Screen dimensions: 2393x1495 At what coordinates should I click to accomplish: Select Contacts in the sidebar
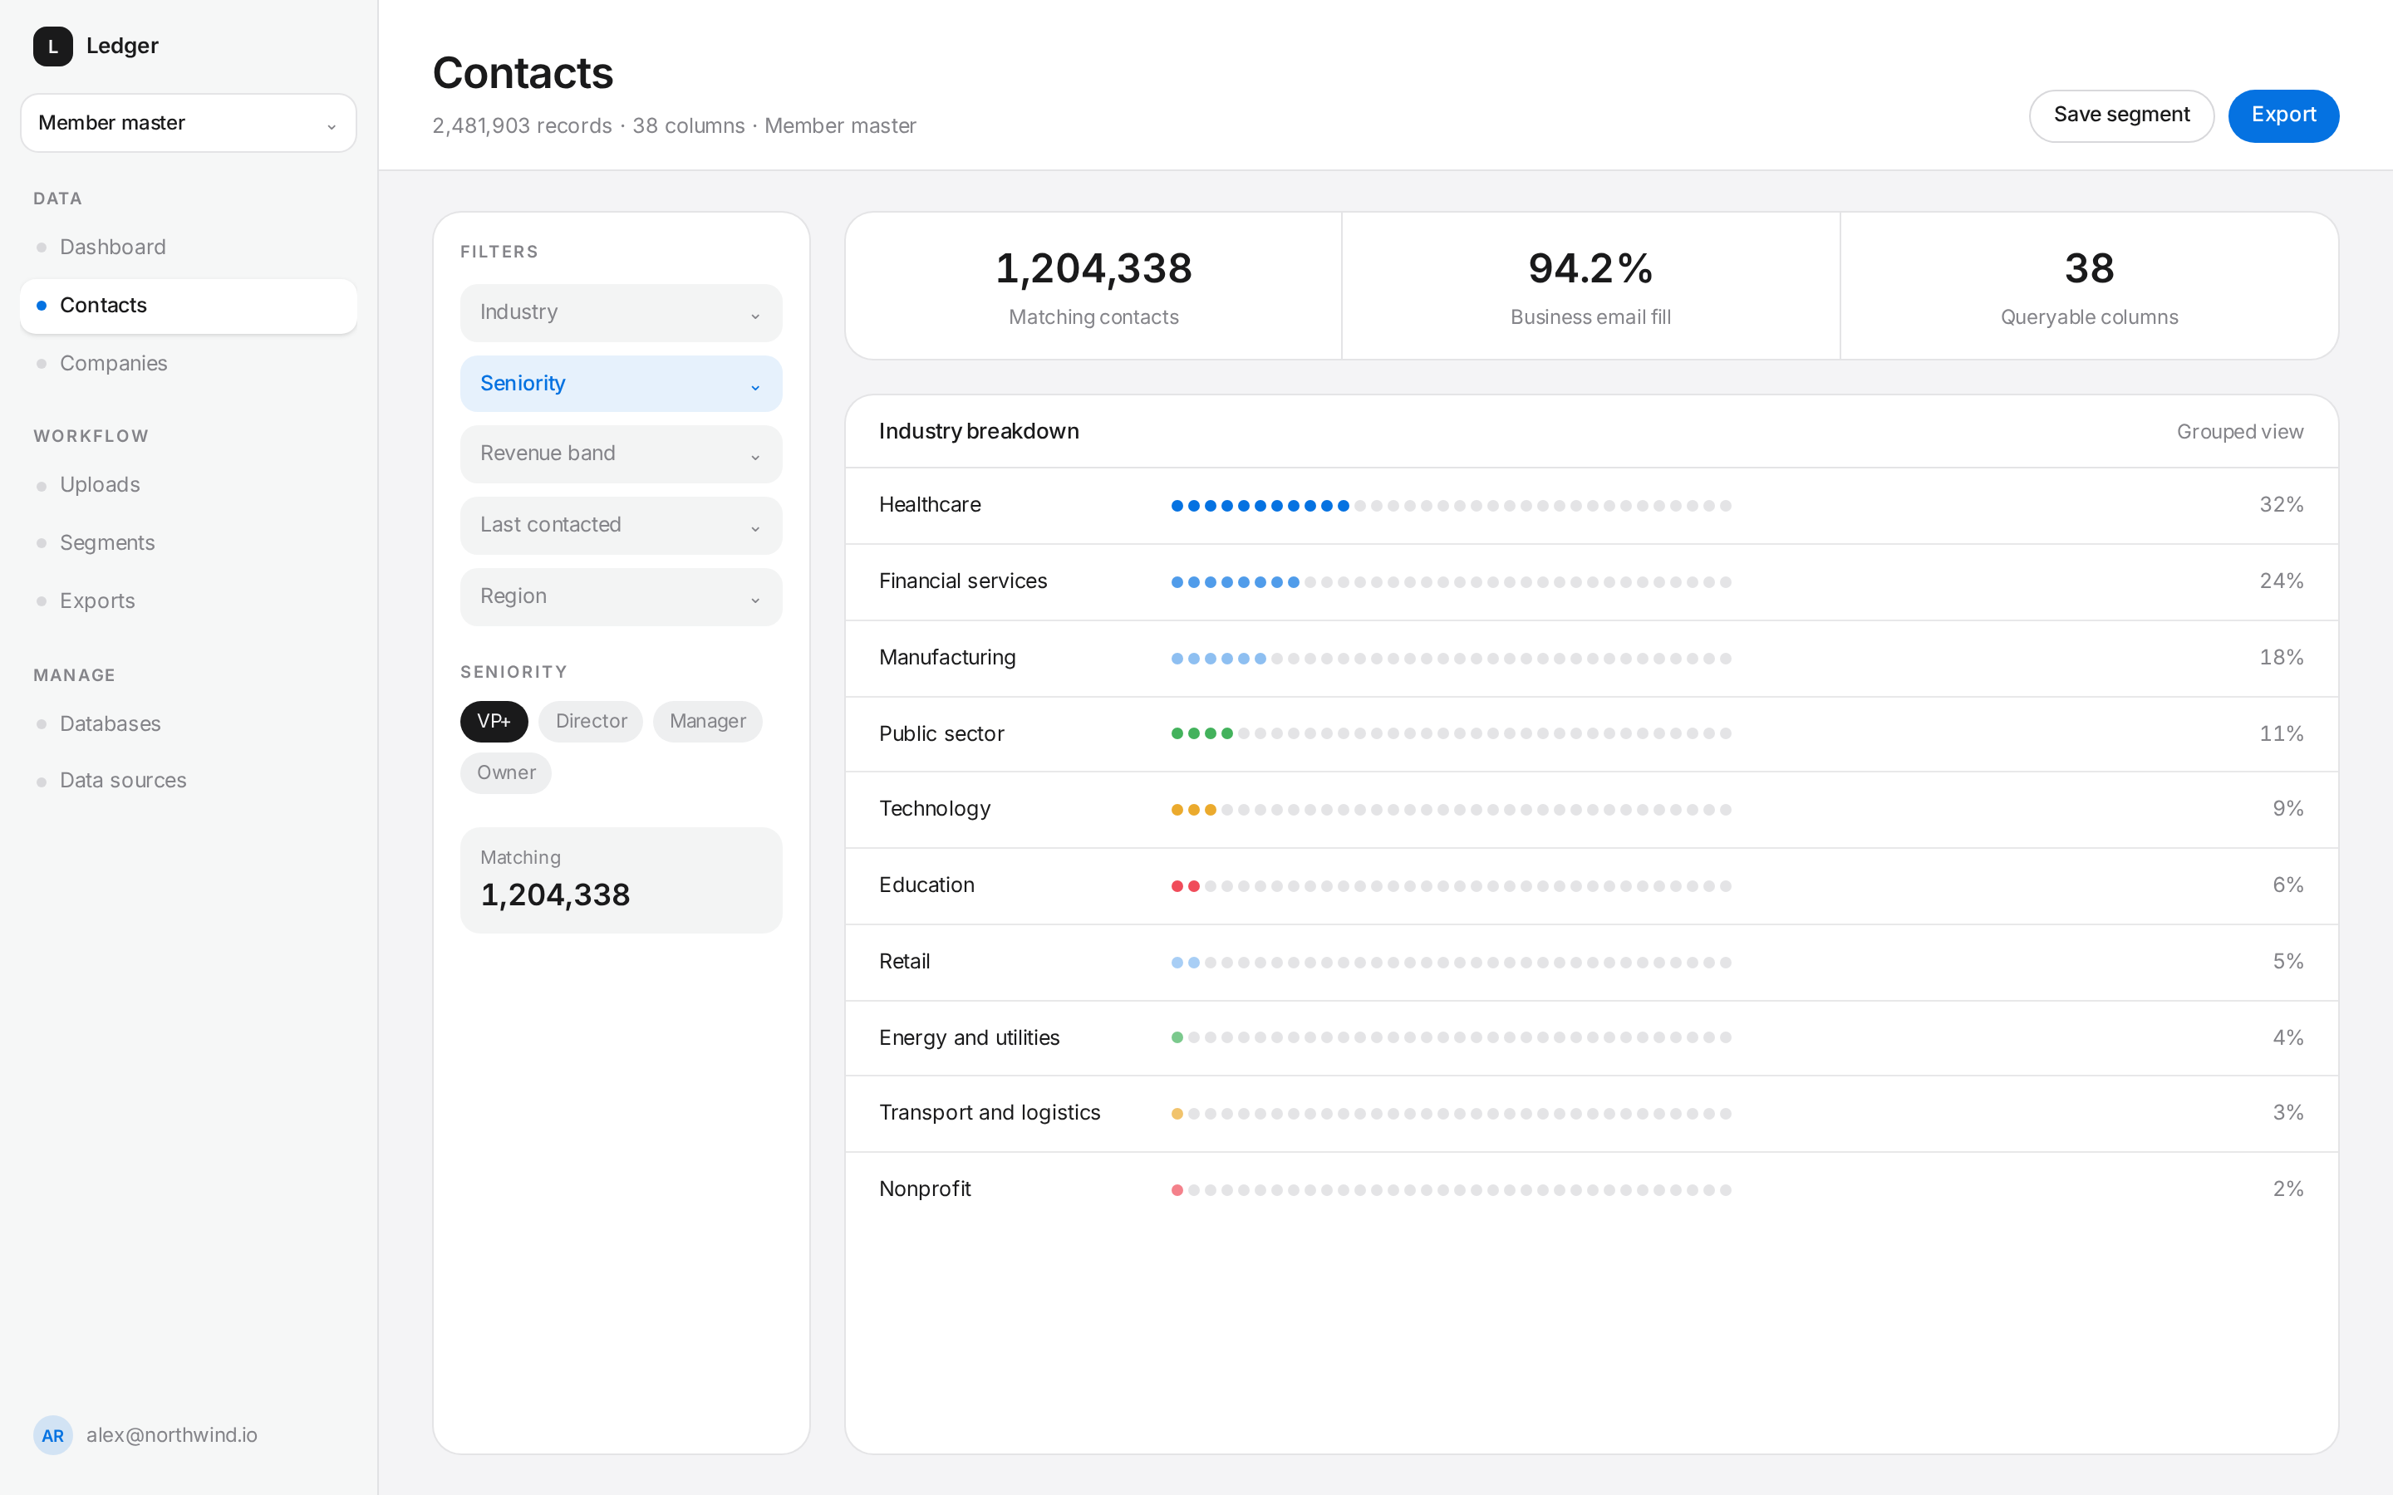[x=188, y=306]
